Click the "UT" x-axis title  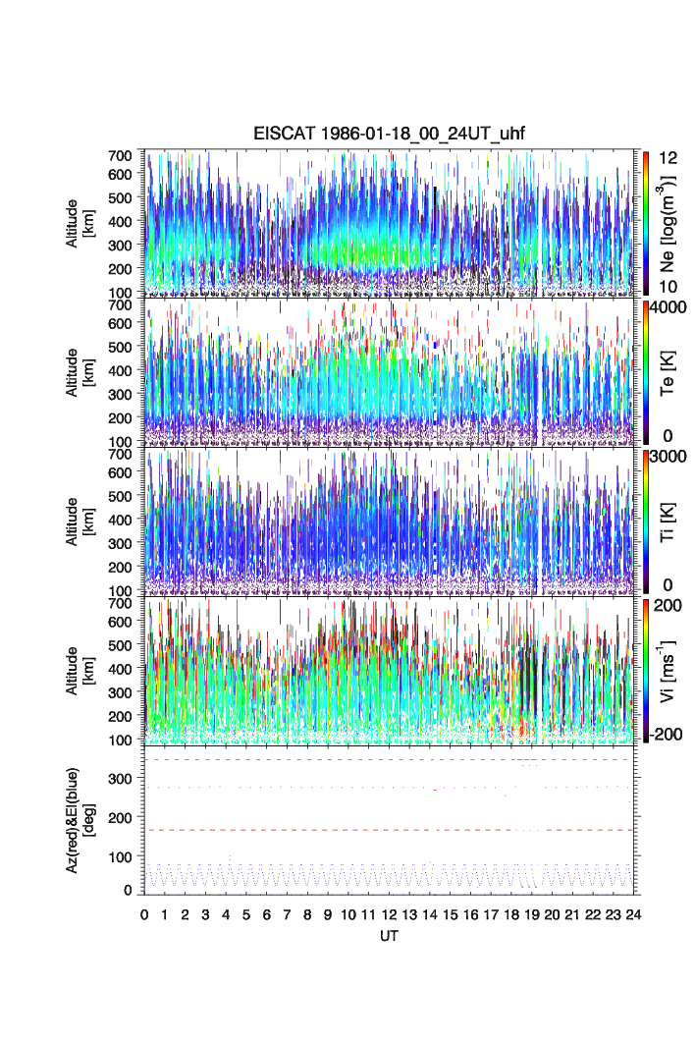click(390, 936)
